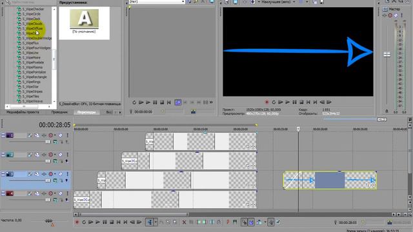Step to next frame in preview window
The image size is (413, 232).
click(329, 102)
